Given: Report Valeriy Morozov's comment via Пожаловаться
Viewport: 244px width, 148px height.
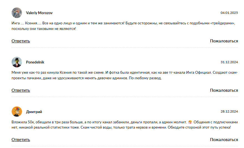Looking at the screenshot, I should click(x=224, y=41).
